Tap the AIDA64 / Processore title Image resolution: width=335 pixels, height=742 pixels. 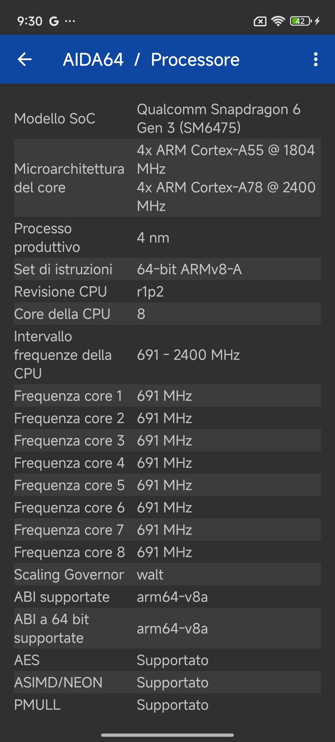tap(151, 60)
